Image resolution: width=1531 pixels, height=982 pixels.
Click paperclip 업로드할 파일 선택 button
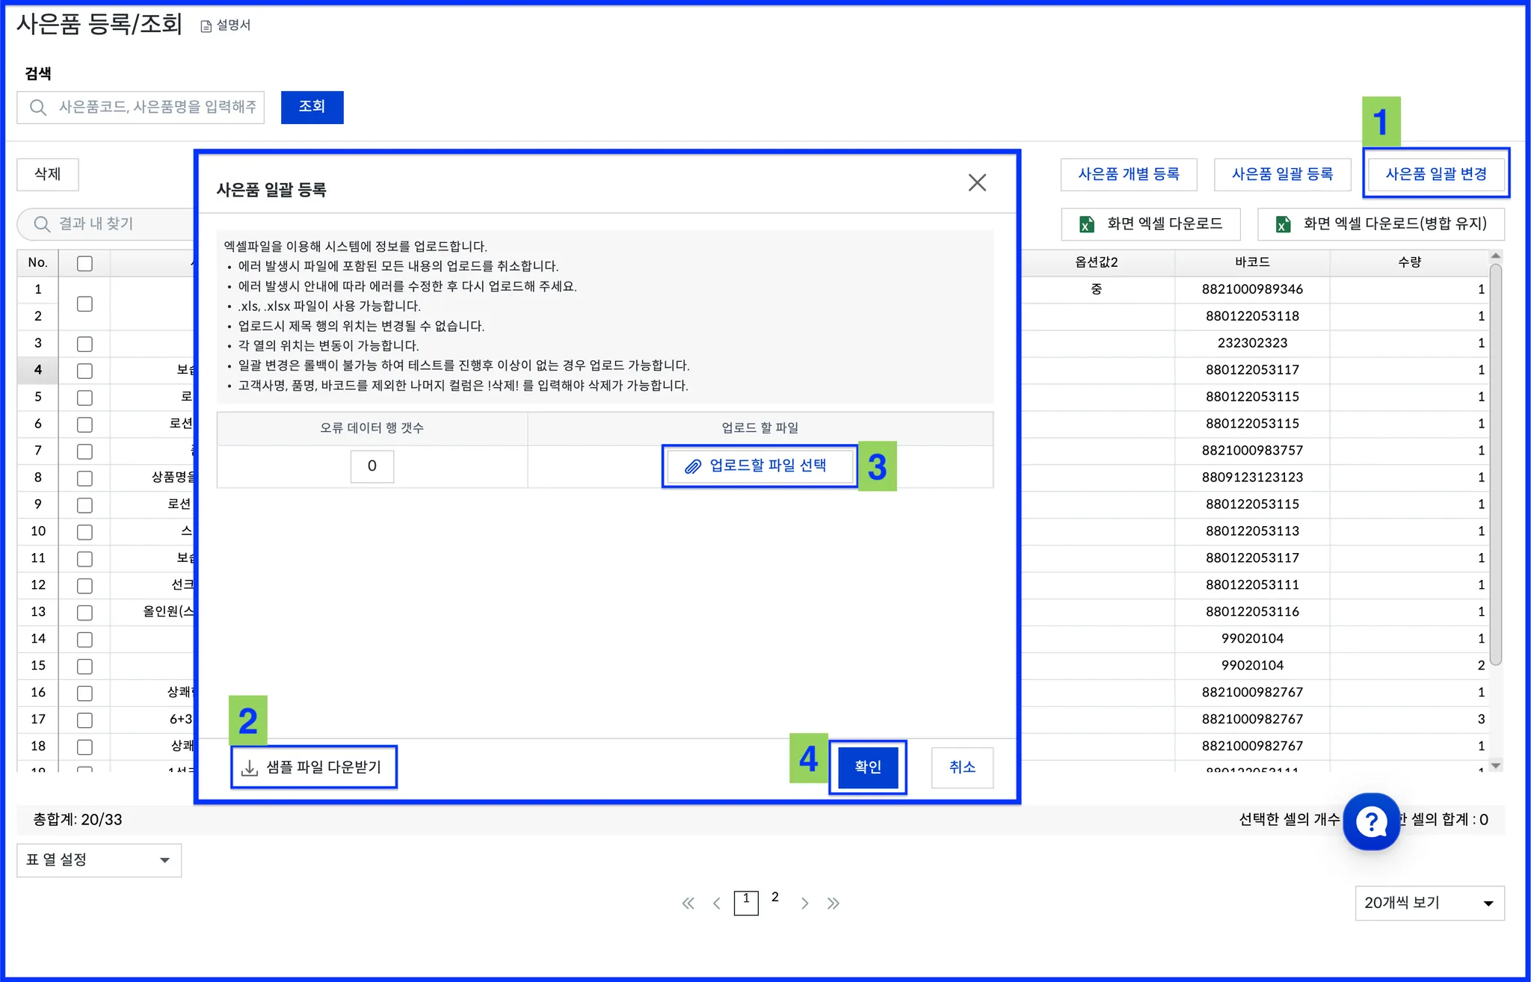pyautogui.click(x=760, y=466)
